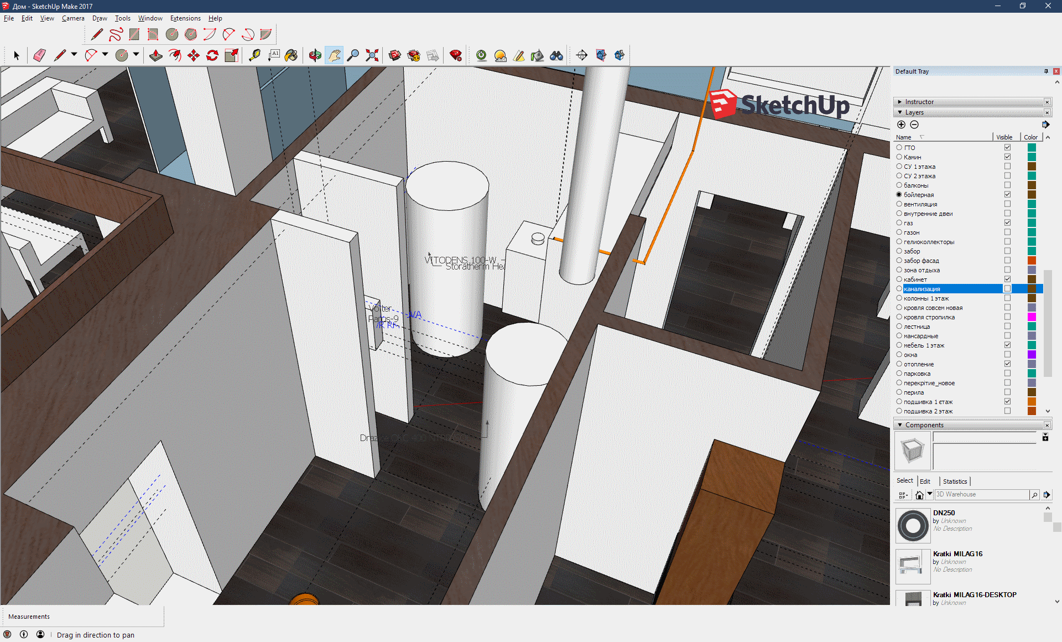1062x642 pixels.
Task: Click the color swatch of кровля стропилка layer
Action: tap(1032, 317)
